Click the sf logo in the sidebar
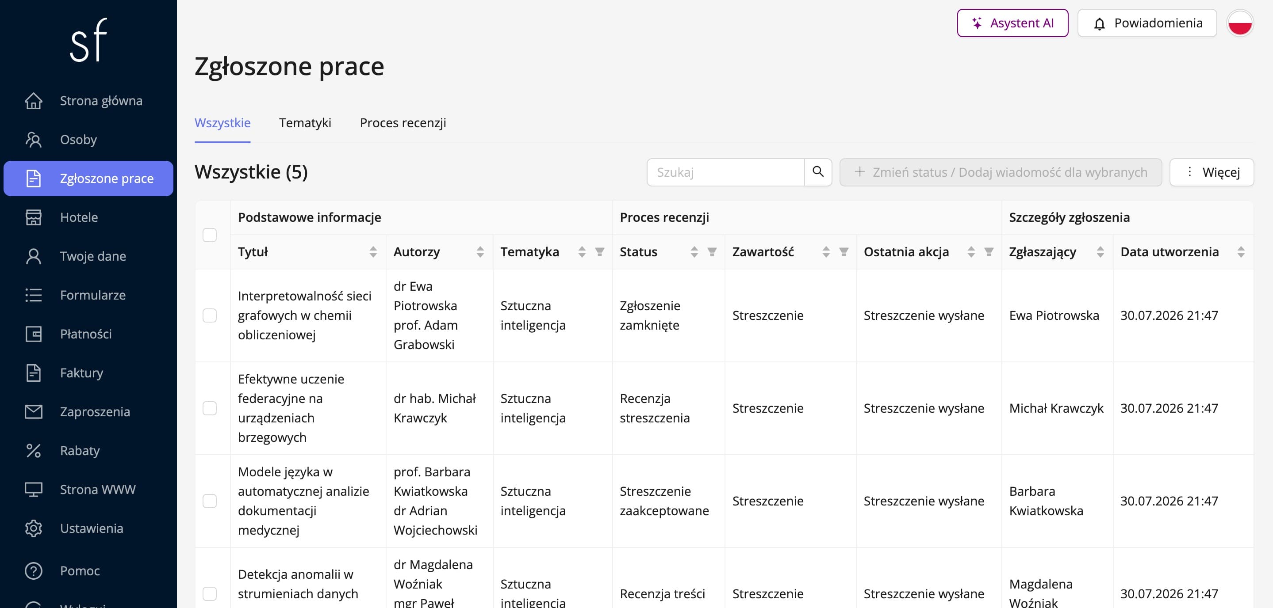The image size is (1273, 608). pos(88,40)
